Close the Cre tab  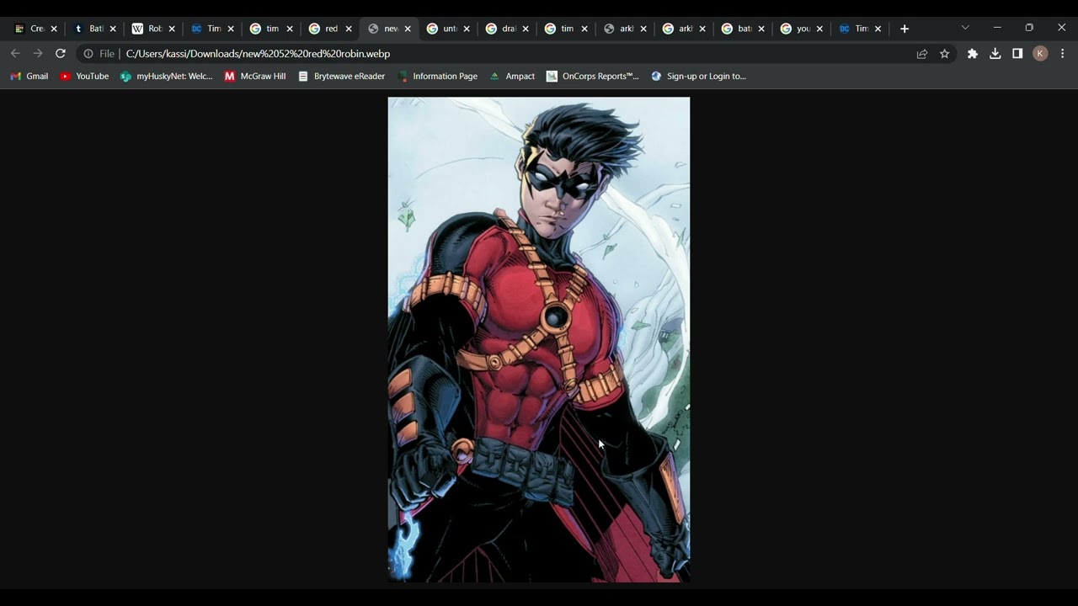pyautogui.click(x=54, y=29)
